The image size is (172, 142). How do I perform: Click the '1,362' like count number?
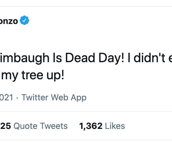[90, 126]
